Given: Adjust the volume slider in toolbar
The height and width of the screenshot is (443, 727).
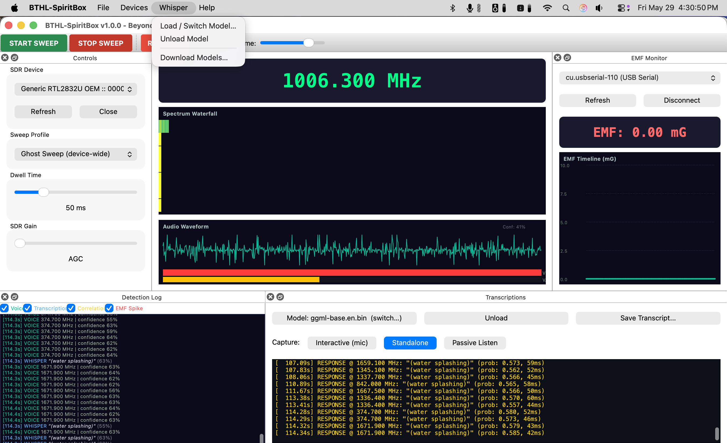Looking at the screenshot, I should (293, 43).
